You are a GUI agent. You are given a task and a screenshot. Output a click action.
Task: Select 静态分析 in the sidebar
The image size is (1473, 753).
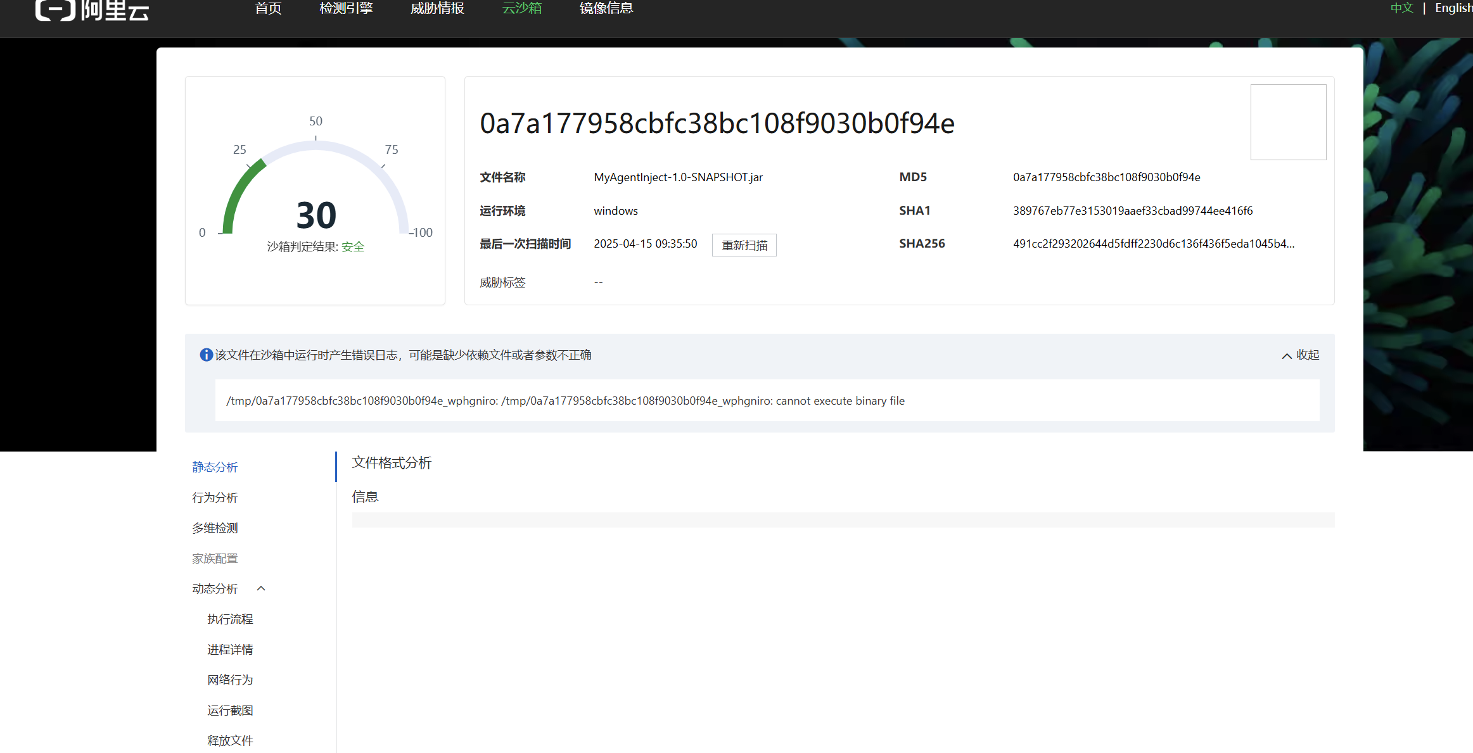coord(215,467)
